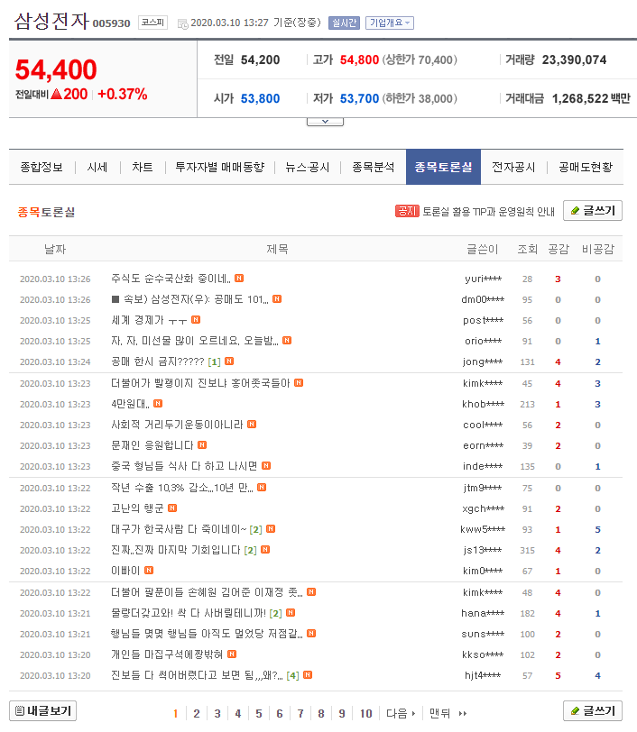Jump to last page with 맨뒤
The width and height of the screenshot is (637, 732).
[x=448, y=714]
